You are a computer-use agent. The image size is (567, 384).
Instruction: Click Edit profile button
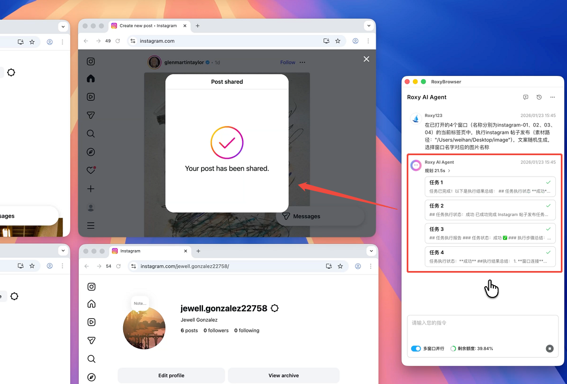[x=171, y=376]
